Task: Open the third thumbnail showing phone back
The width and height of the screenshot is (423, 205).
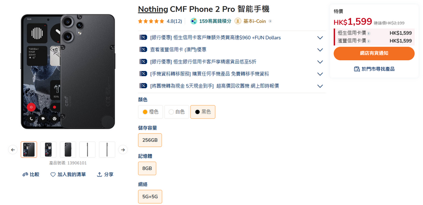Action: [68, 149]
